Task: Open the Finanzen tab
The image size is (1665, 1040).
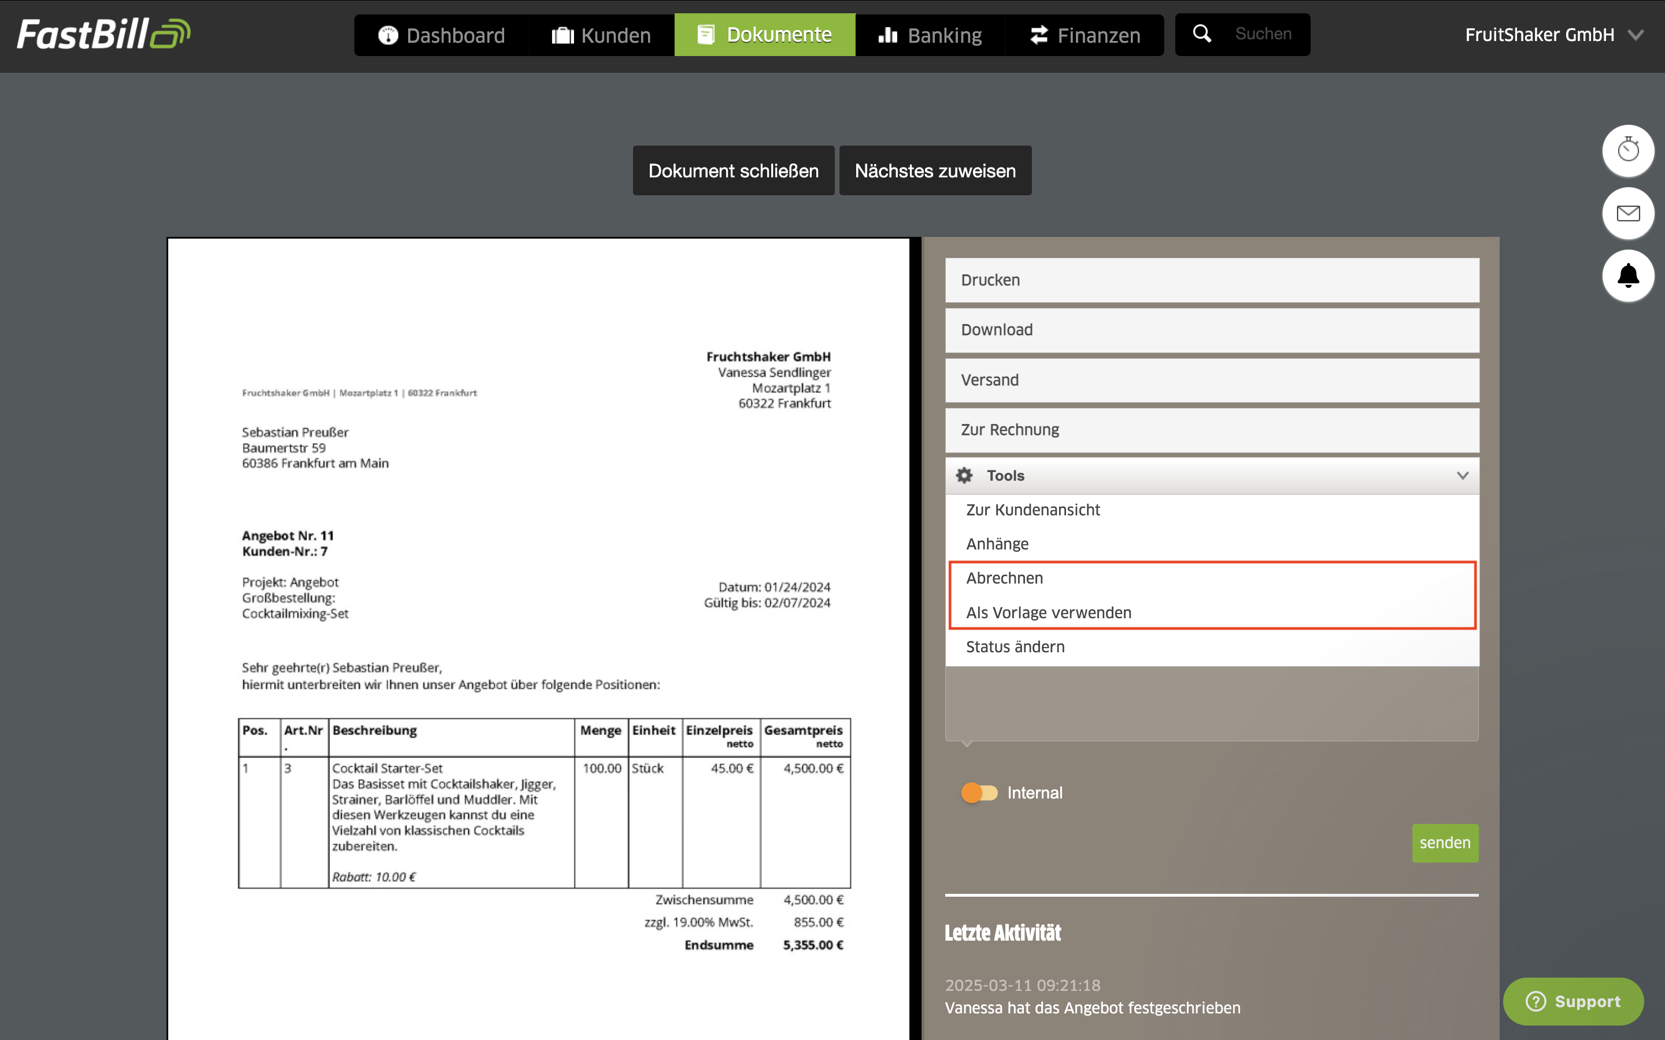Action: click(1085, 35)
